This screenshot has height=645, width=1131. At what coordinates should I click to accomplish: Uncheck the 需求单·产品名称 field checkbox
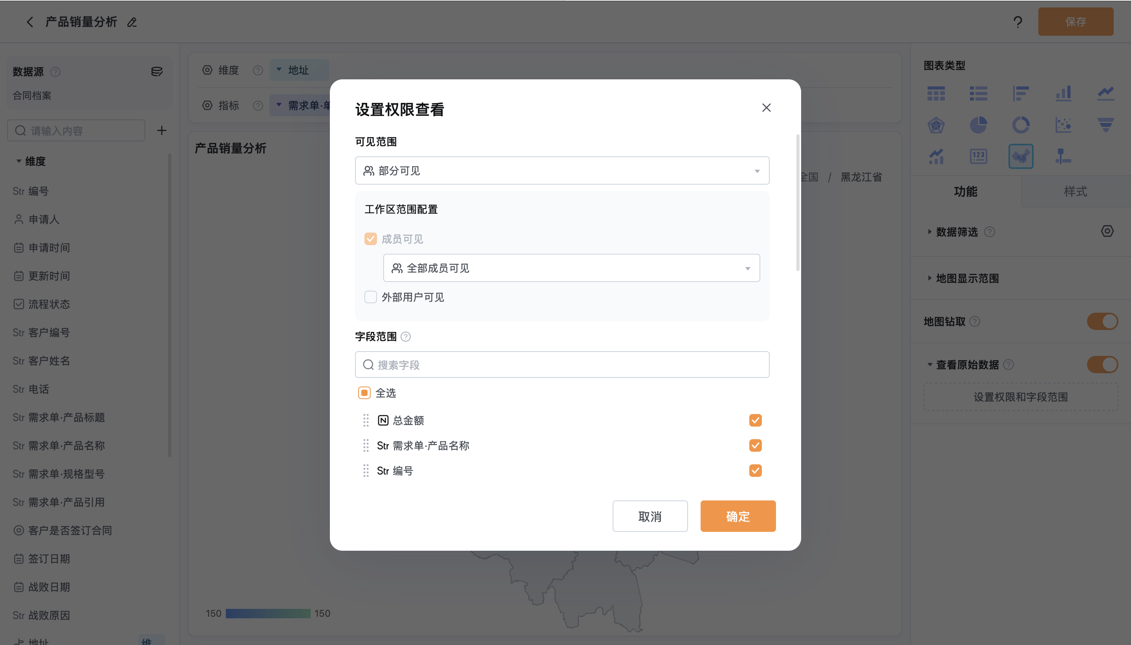755,445
